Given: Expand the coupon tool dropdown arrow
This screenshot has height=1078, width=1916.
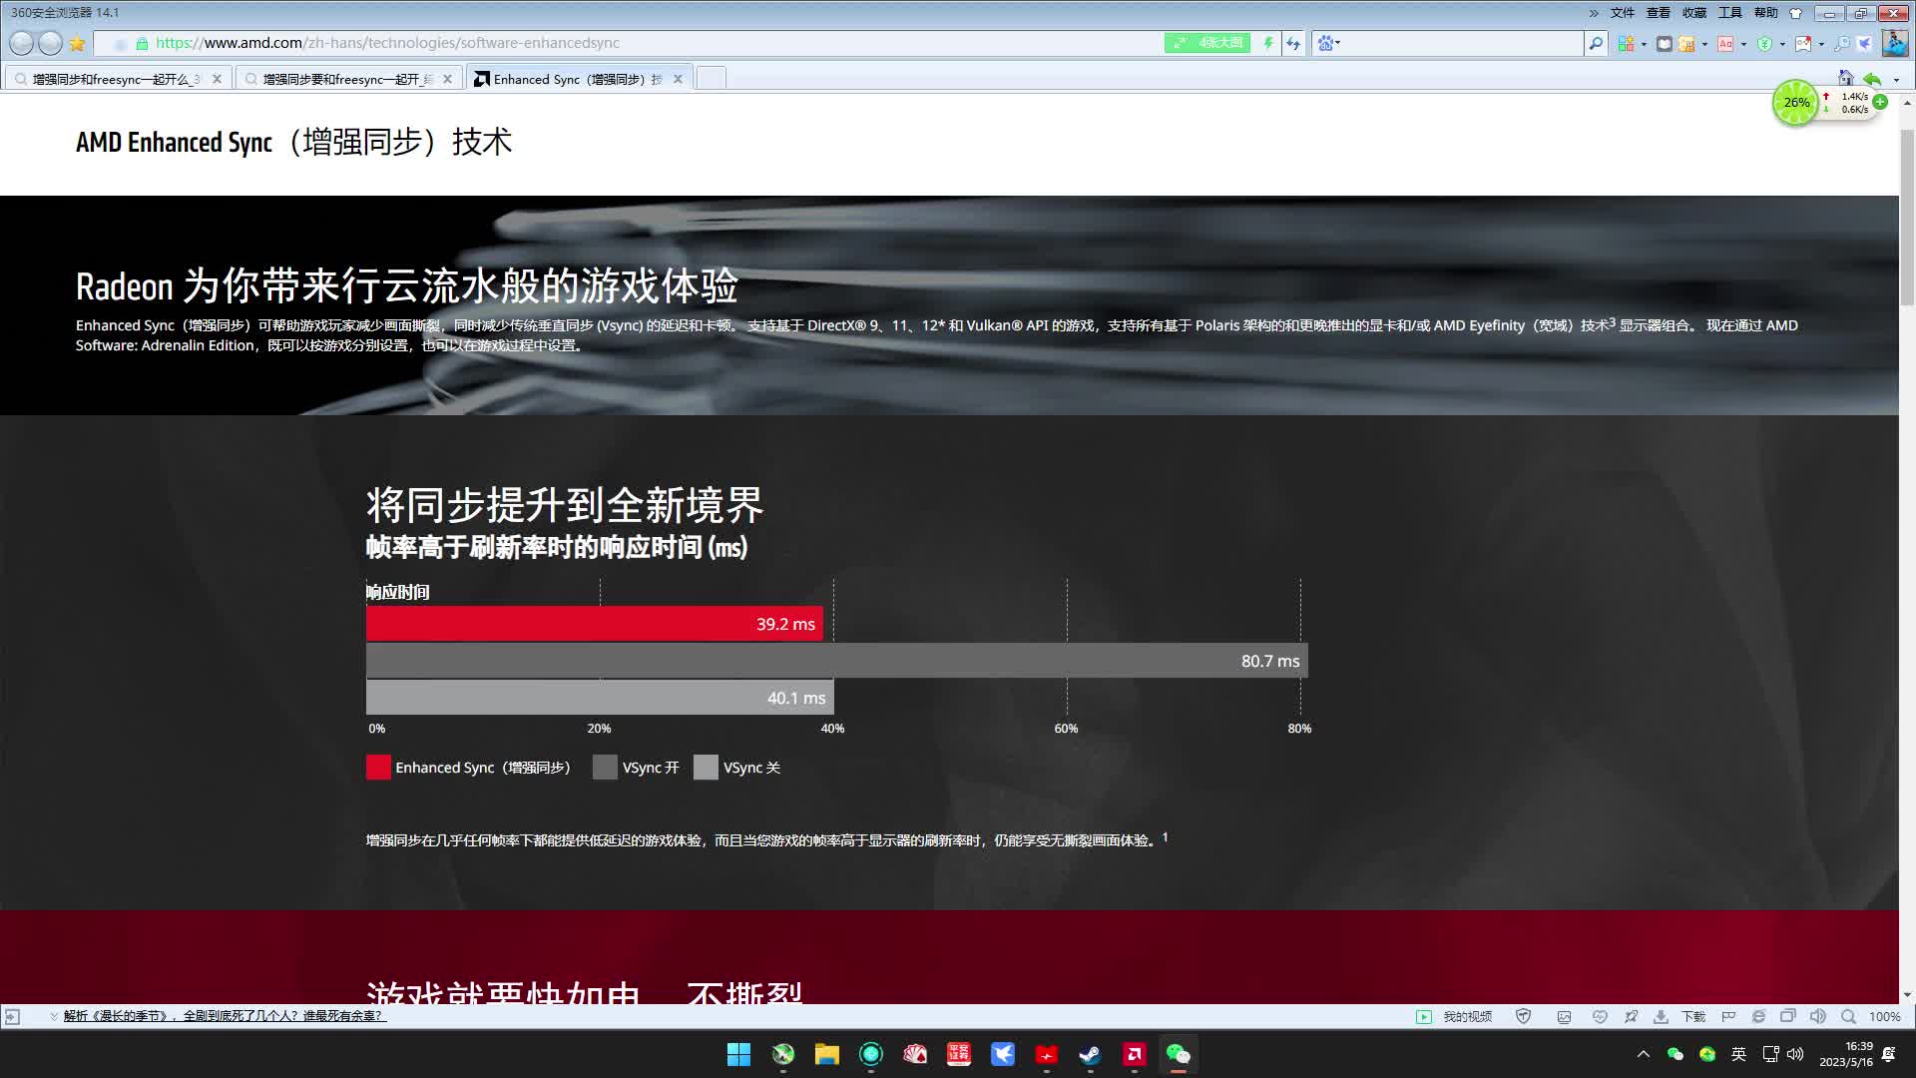Looking at the screenshot, I should point(1704,44).
